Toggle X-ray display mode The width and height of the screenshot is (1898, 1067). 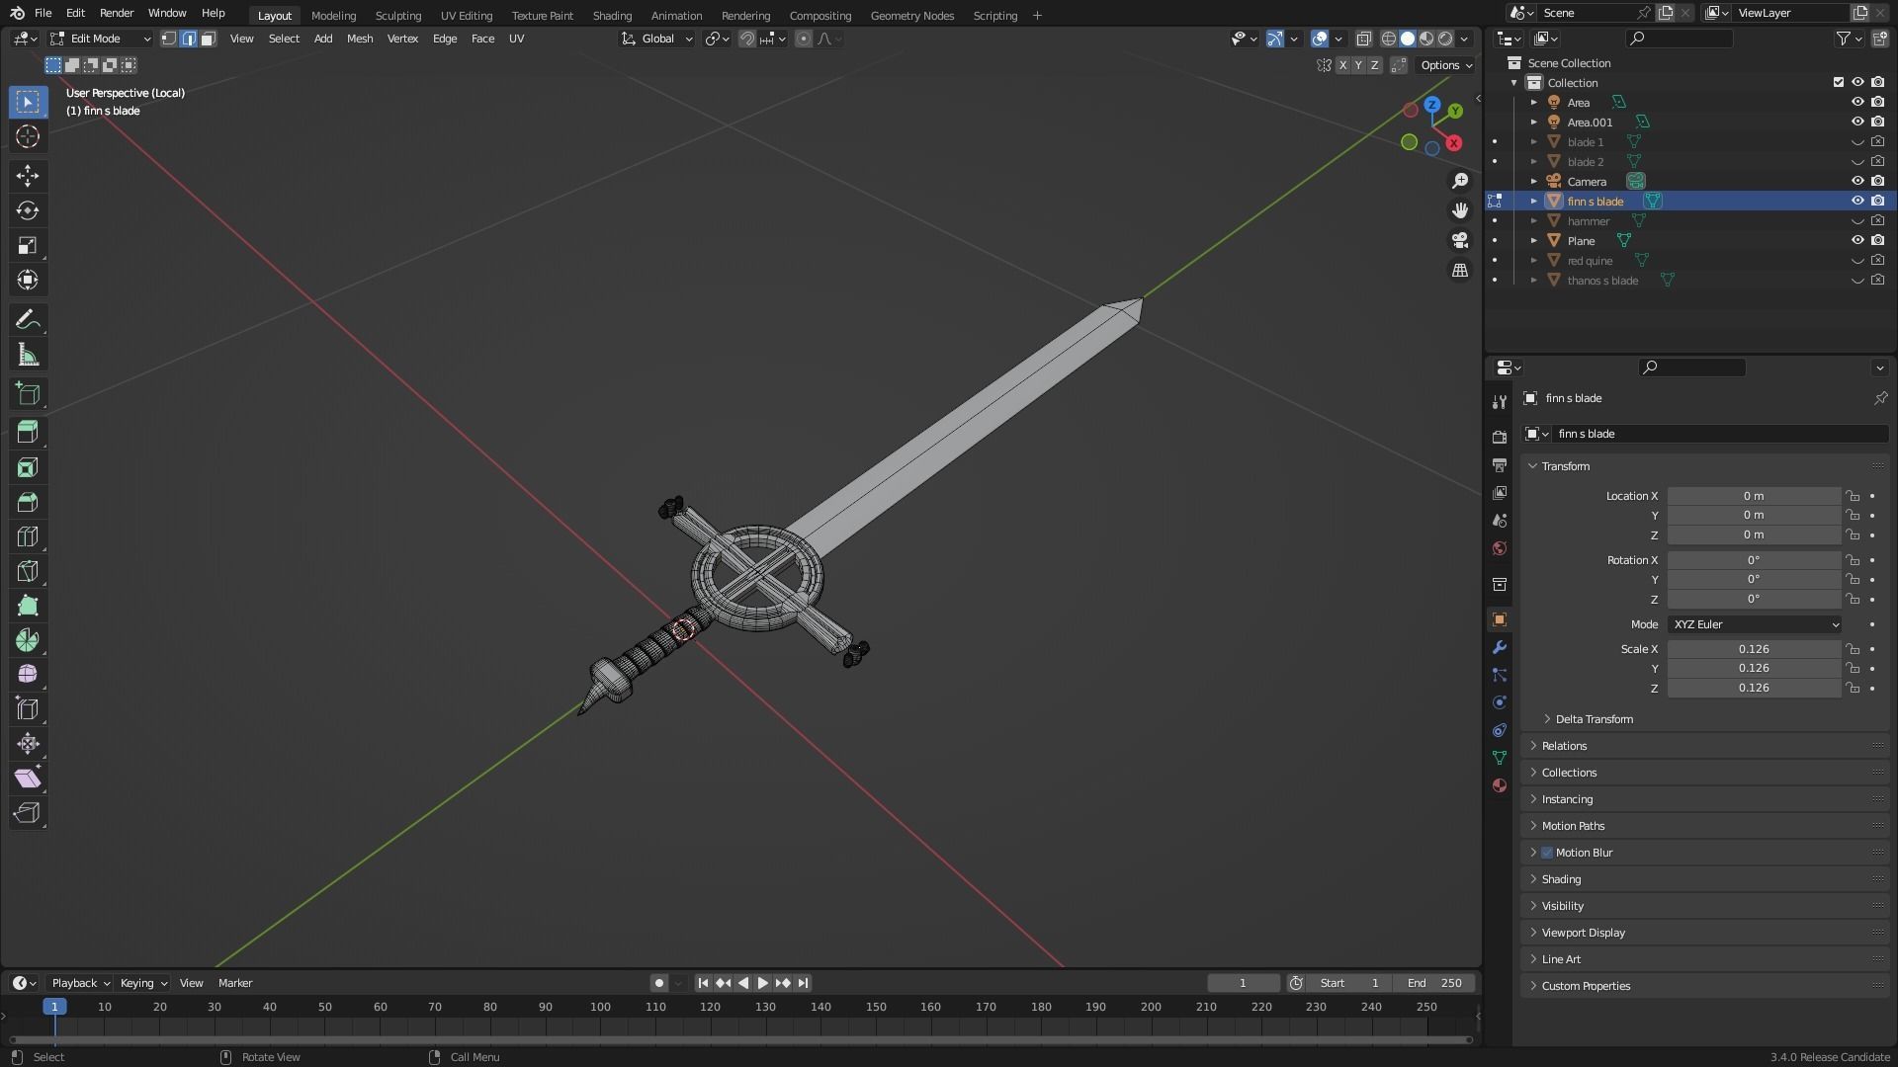coord(1363,39)
